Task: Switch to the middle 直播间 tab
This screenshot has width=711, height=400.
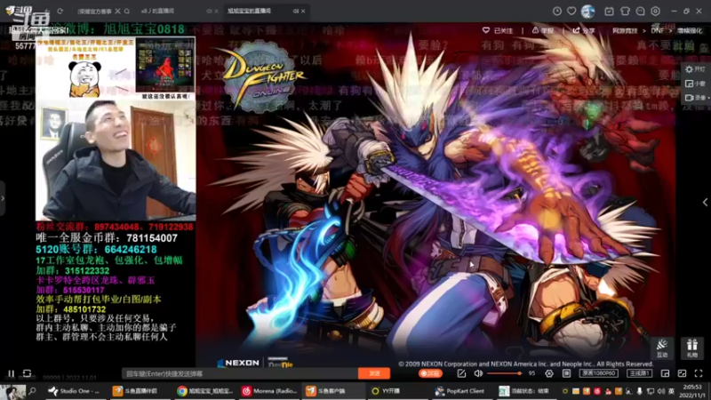Action: pyautogui.click(x=157, y=11)
